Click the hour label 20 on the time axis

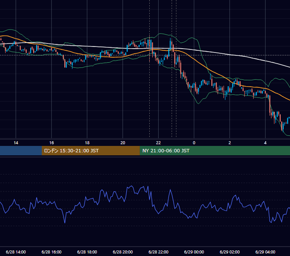click(x=123, y=143)
